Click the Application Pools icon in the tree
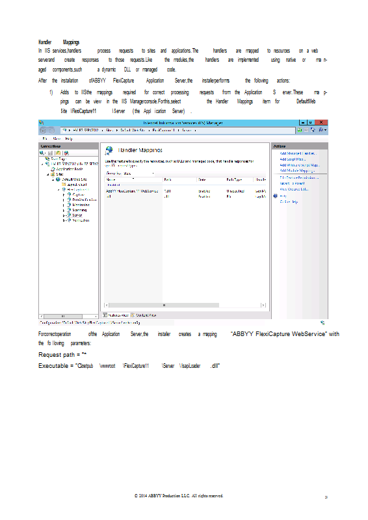The width and height of the screenshot is (368, 520). pos(53,169)
